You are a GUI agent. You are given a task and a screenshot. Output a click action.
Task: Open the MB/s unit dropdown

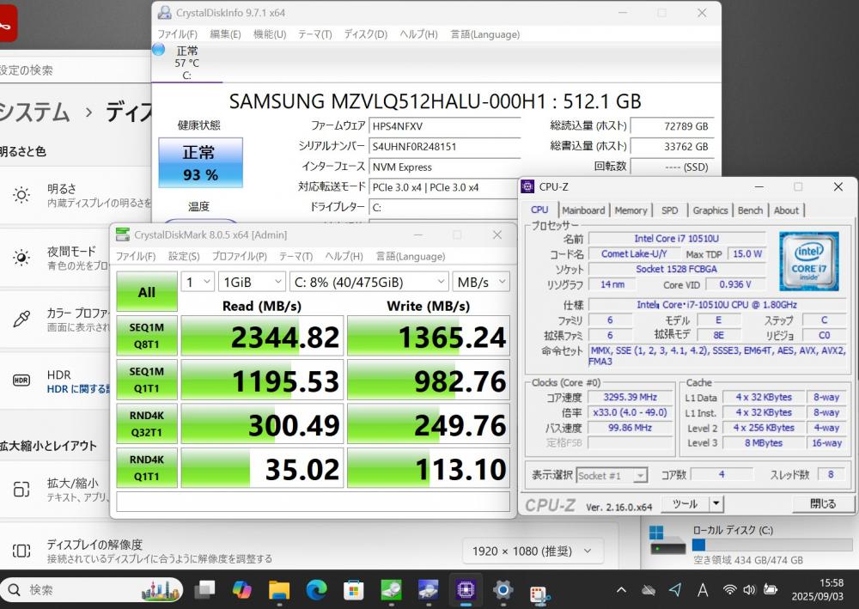tap(481, 282)
